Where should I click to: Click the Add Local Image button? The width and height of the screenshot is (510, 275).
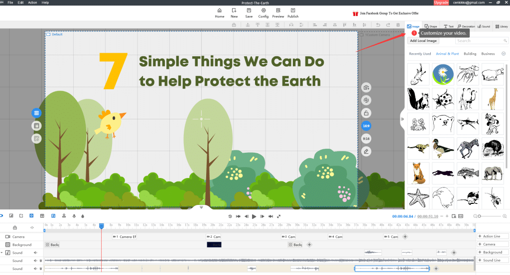tap(423, 41)
